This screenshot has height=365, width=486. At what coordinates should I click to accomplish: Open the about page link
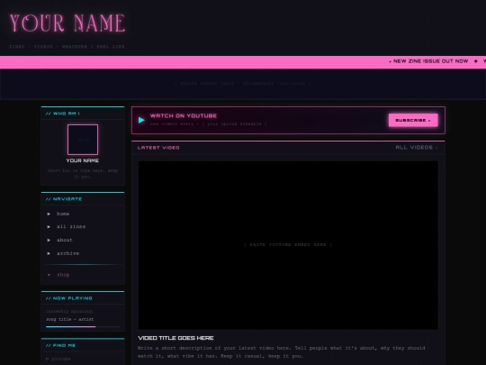(65, 240)
